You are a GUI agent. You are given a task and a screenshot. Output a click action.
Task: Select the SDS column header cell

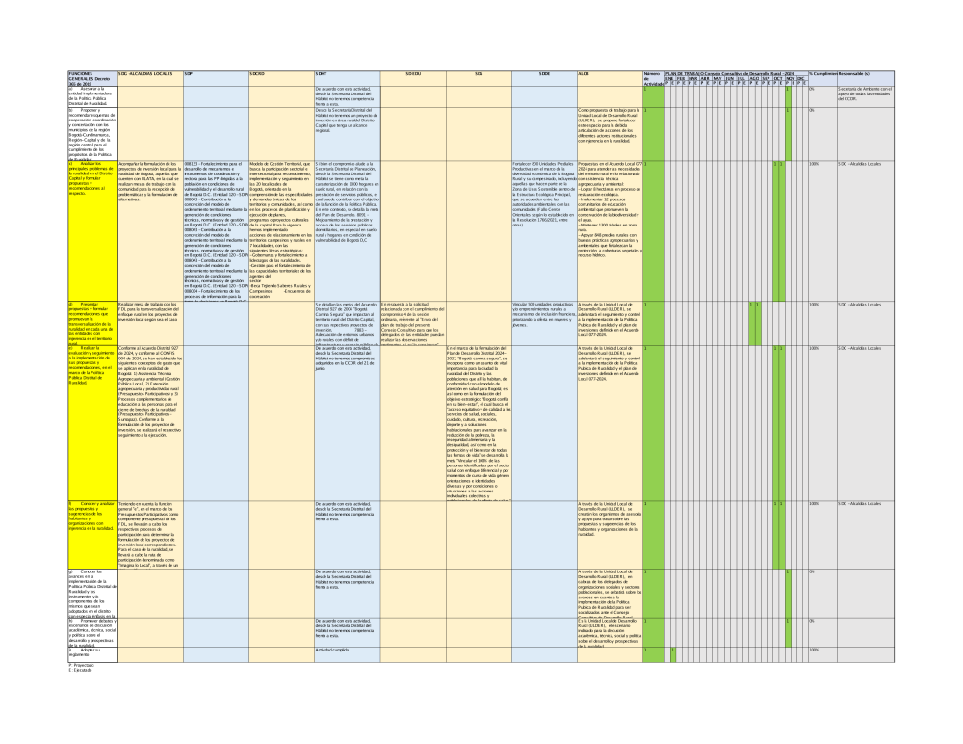pyautogui.click(x=479, y=76)
